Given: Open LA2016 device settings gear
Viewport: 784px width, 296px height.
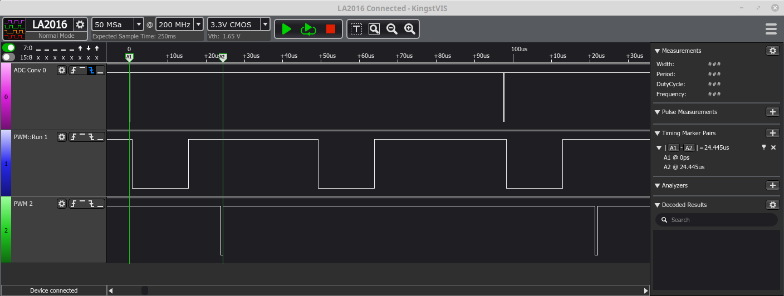Looking at the screenshot, I should click(x=80, y=24).
